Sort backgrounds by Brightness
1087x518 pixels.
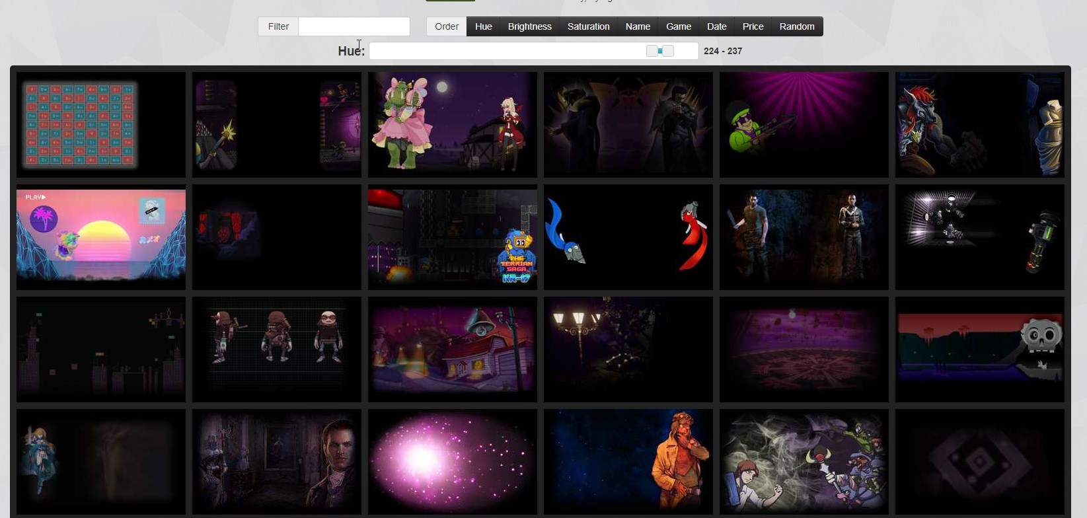coord(529,26)
